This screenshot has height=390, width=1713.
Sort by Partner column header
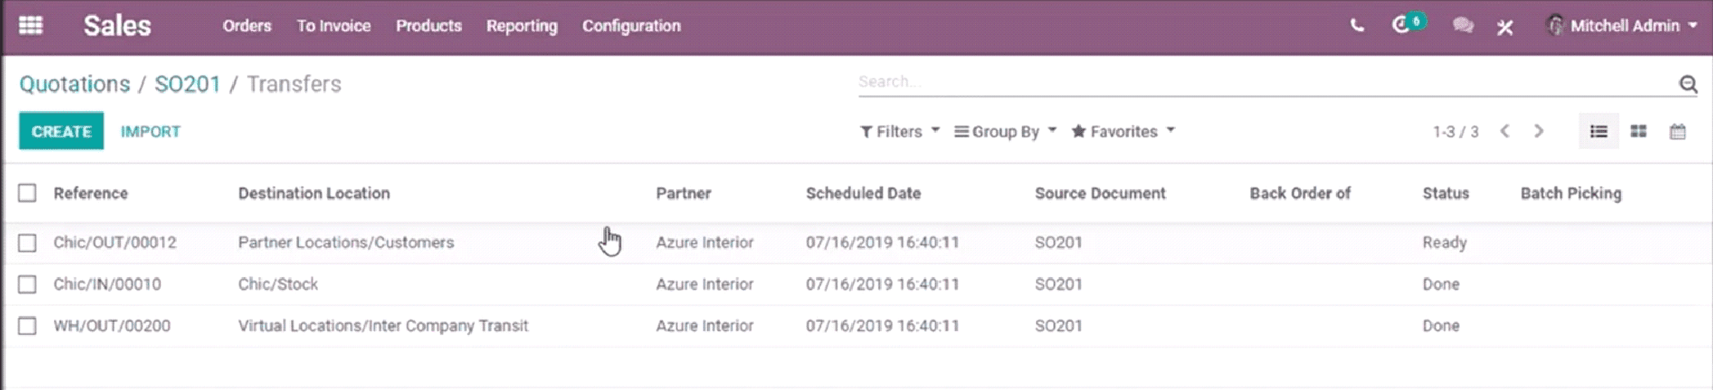tap(684, 194)
